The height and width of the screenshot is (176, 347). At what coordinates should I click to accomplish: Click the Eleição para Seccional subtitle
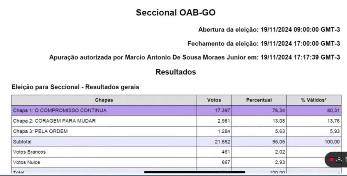coord(75,87)
